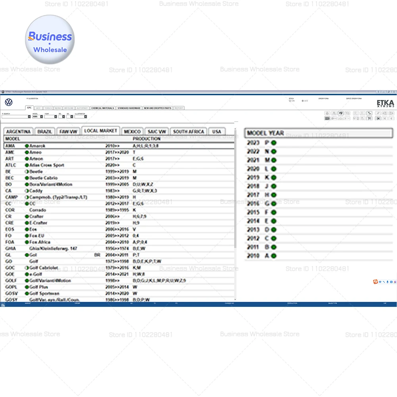Click the status bar icon at bottom-left

point(3,304)
